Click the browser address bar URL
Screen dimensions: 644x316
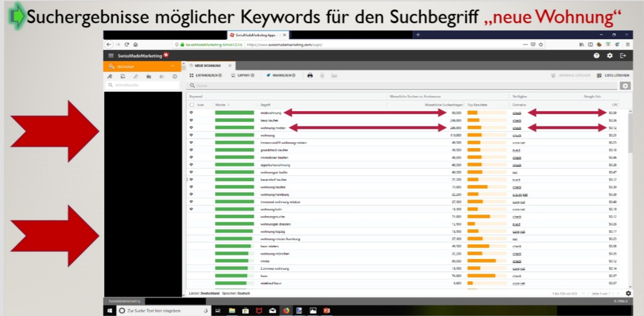(x=284, y=44)
